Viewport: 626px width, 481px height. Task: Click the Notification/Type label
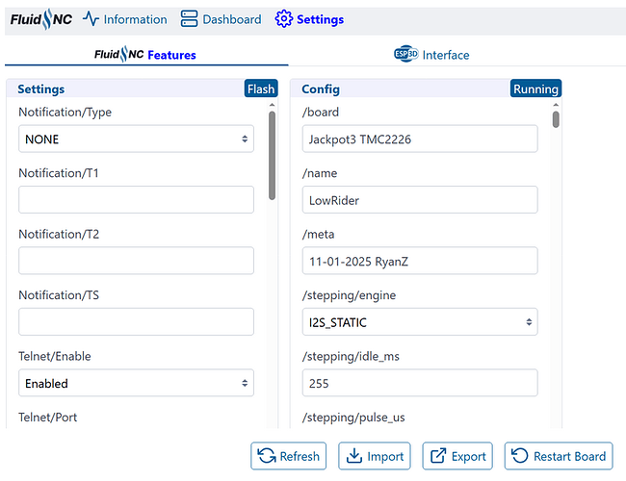65,113
